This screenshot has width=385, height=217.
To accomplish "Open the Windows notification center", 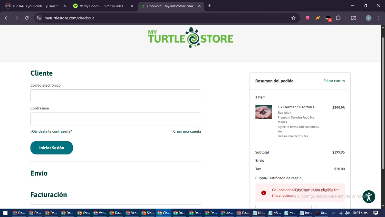I will click(376, 213).
